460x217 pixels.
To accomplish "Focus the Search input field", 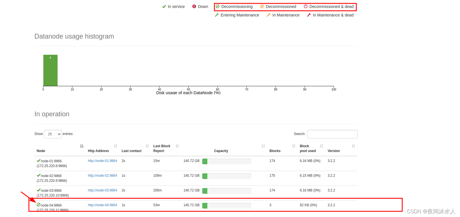I will 332,134.
